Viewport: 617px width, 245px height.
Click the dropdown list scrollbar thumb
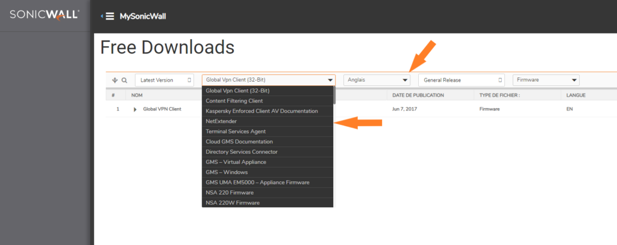click(334, 96)
